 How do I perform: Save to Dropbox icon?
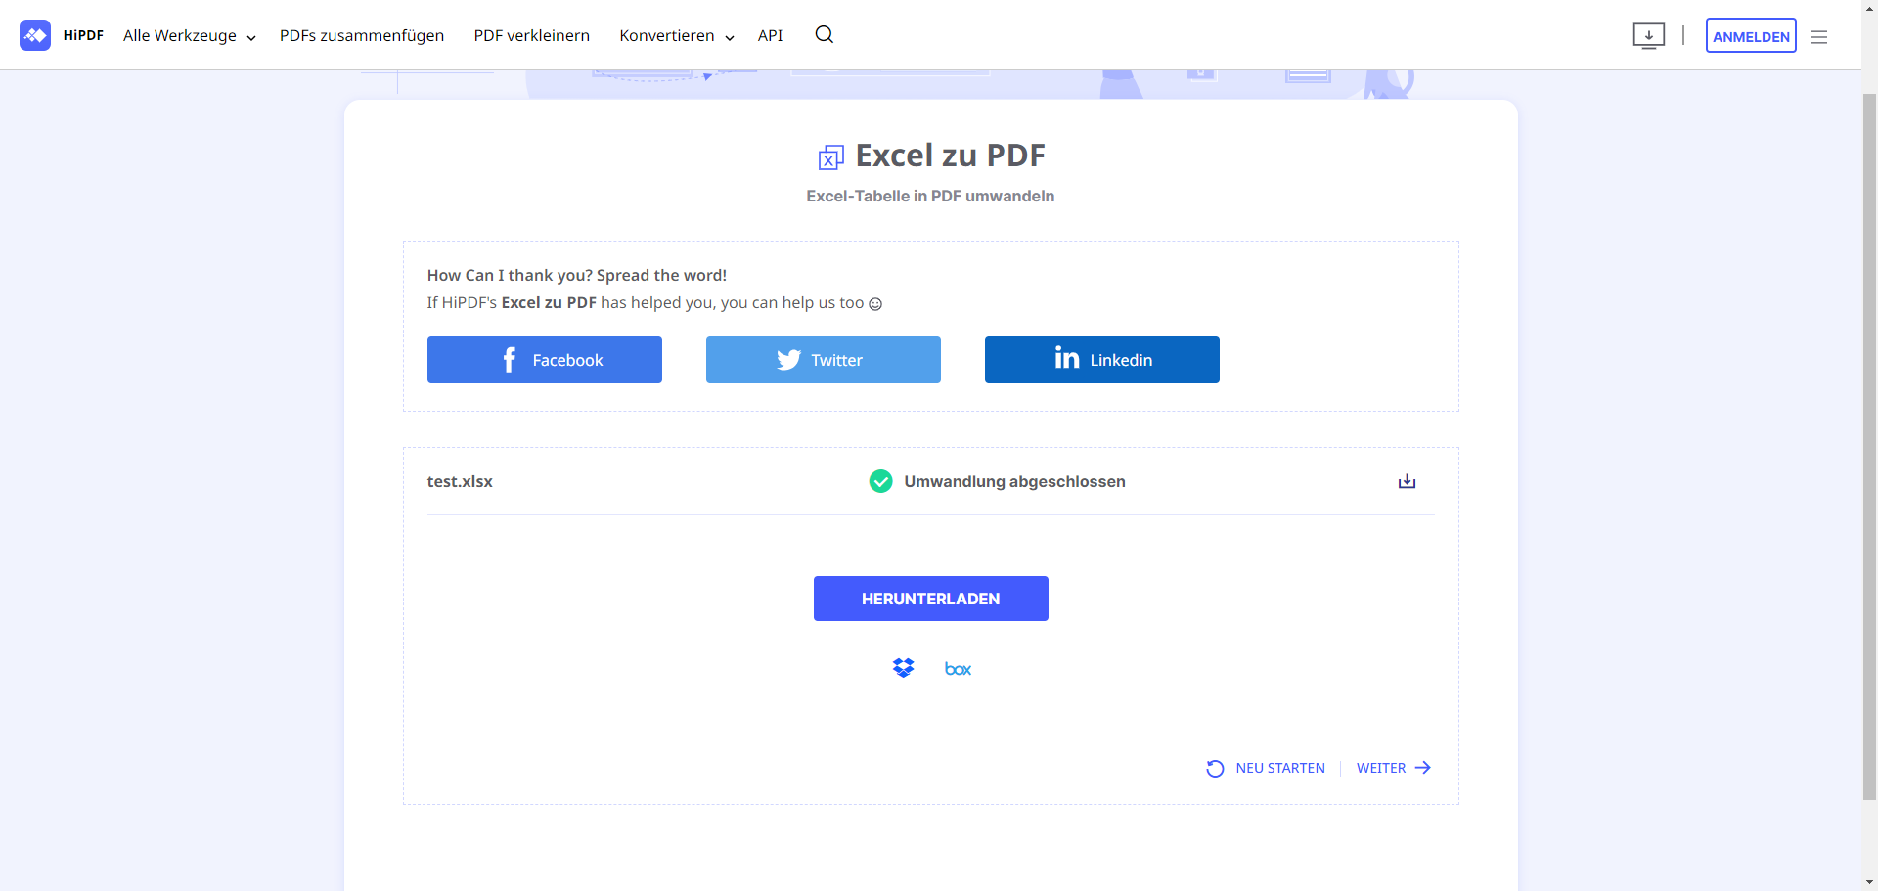903,668
